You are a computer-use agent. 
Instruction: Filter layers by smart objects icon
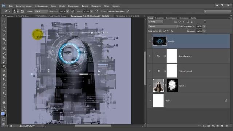click(x=192, y=22)
